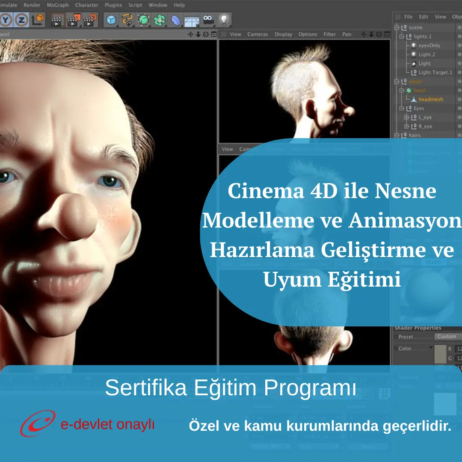The image size is (462, 462).
Task: Open the Object Manager Edit menu
Action: coord(423,17)
